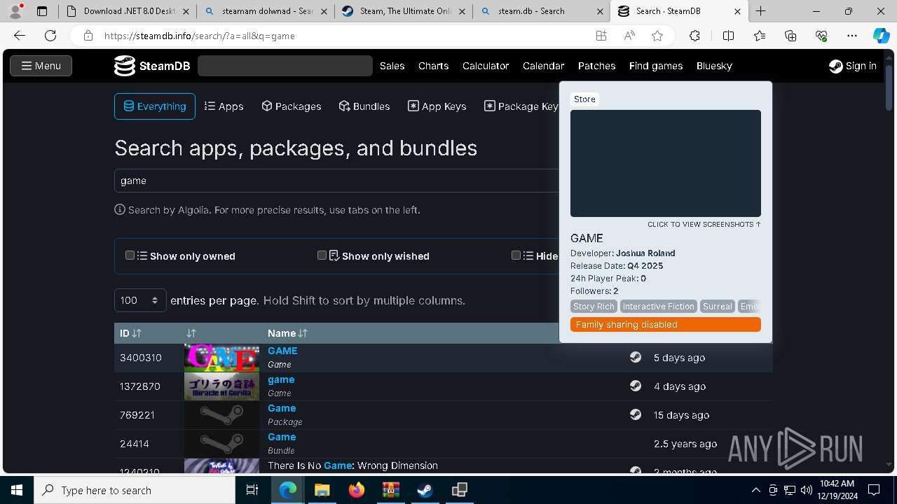
Task: Go back in browser
Action: pos(20,36)
